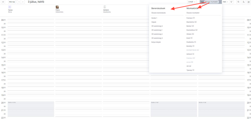Click greyed orvos (0) entry
Viewport: 251px width, 125px height.
(190, 62)
